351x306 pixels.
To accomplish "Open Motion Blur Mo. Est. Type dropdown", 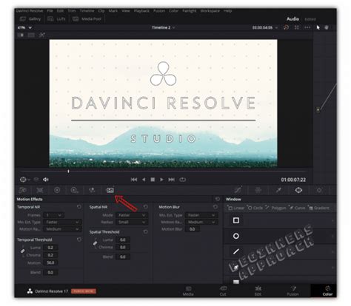I will pos(201,215).
